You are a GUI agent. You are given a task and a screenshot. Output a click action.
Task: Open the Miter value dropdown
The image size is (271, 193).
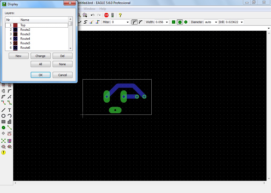[x=128, y=22]
